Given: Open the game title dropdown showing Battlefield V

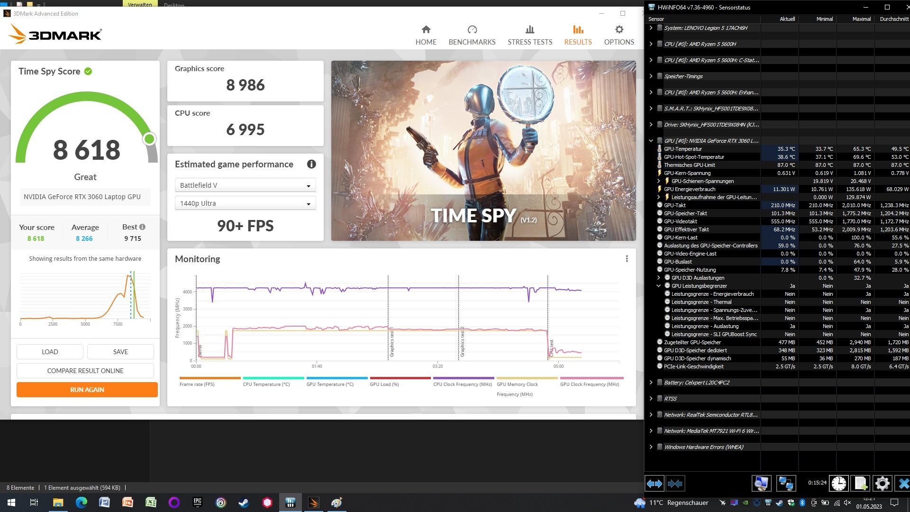Looking at the screenshot, I should pyautogui.click(x=245, y=185).
